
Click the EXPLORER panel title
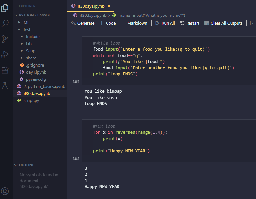click(27, 6)
